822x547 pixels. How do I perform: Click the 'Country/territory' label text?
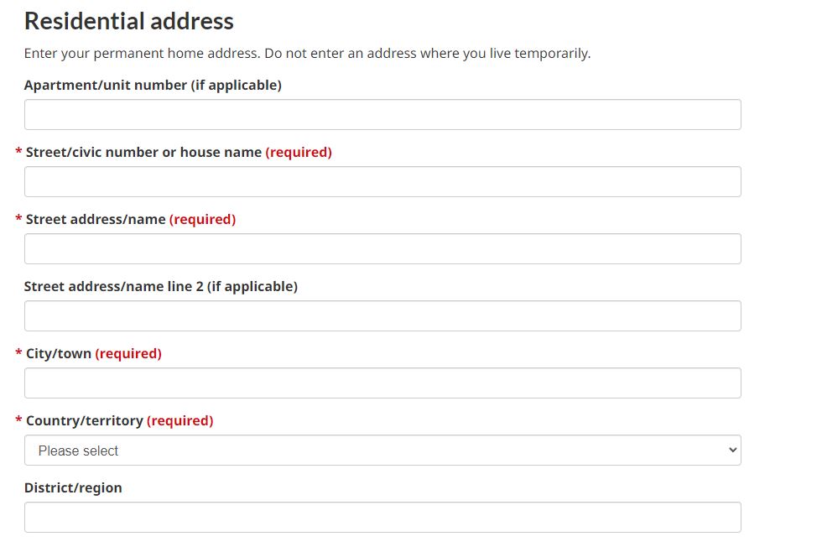point(85,421)
